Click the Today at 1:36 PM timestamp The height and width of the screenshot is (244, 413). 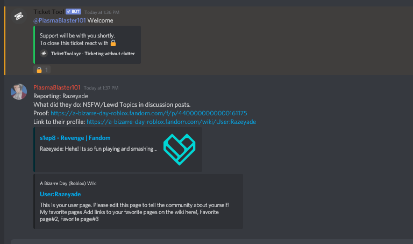pyautogui.click(x=102, y=12)
